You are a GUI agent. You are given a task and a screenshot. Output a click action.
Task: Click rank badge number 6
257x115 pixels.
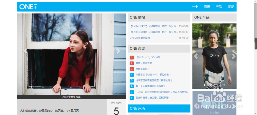(x=132, y=86)
